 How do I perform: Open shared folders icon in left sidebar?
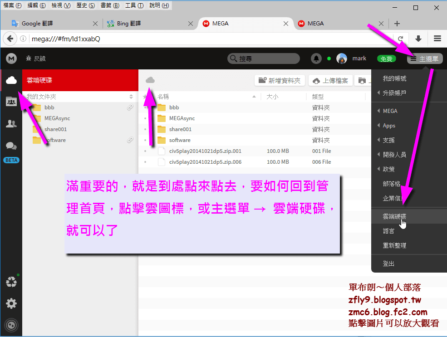pos(11,102)
